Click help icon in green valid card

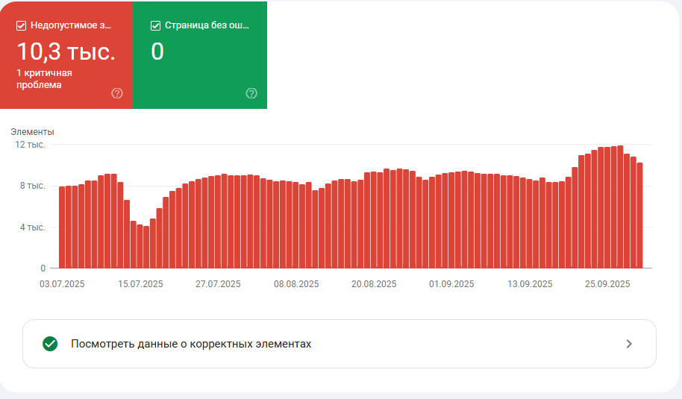[x=251, y=93]
